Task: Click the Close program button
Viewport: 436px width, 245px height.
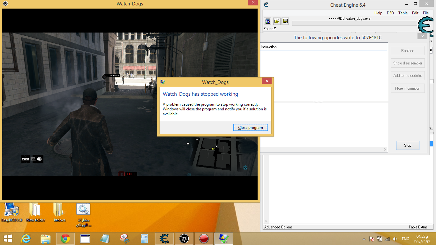Action: (x=250, y=128)
